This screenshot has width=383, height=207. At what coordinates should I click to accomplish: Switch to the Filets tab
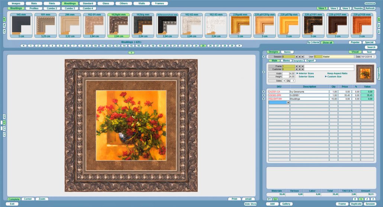[52, 3]
